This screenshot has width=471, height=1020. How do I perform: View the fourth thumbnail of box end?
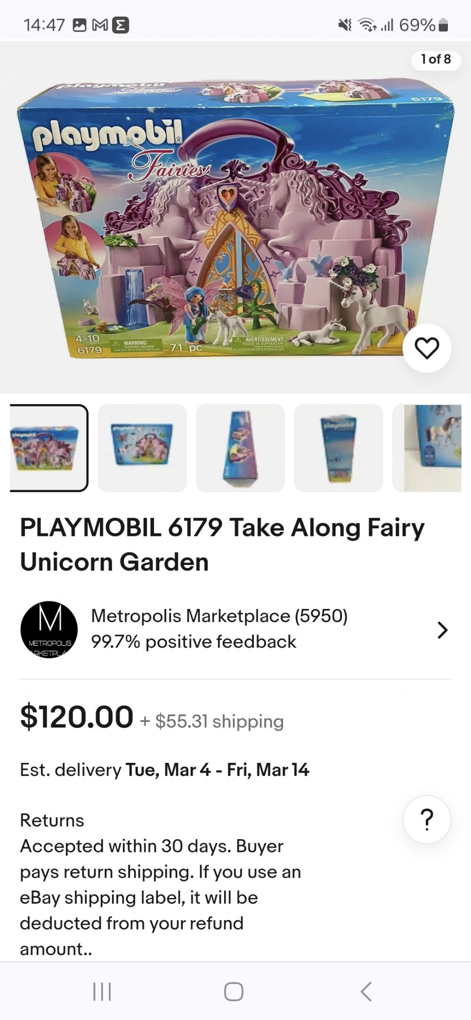[x=338, y=448]
